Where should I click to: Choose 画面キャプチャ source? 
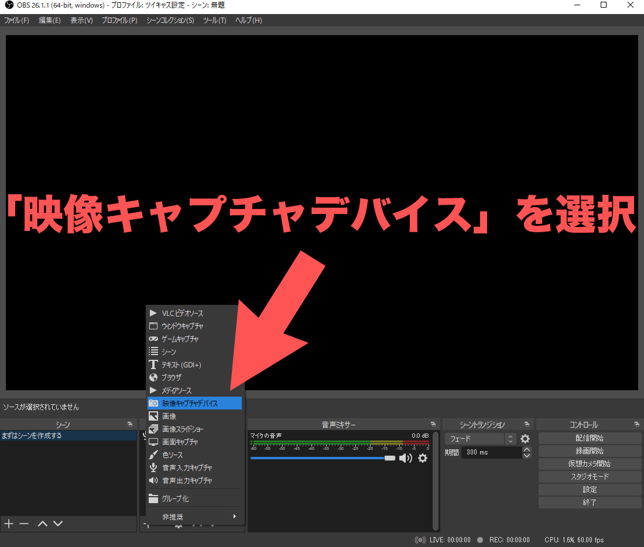(x=194, y=442)
